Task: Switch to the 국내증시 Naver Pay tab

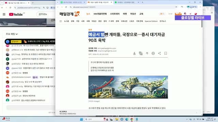Action: (x=127, y=2)
